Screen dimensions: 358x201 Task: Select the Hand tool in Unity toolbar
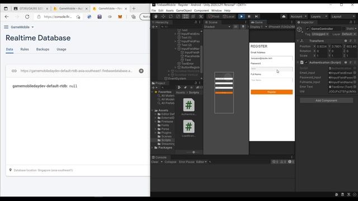156,16
